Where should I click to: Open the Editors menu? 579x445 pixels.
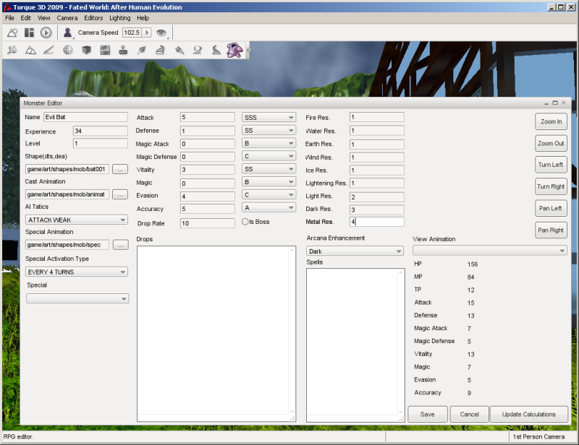(93, 17)
